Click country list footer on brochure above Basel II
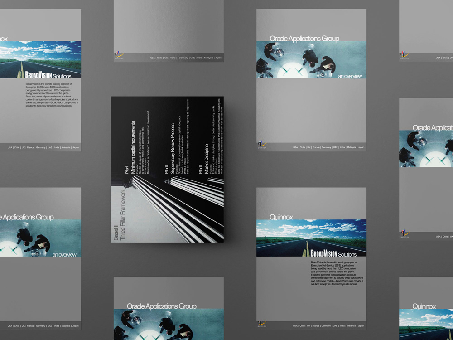The height and width of the screenshot is (340, 453). coord(186,58)
